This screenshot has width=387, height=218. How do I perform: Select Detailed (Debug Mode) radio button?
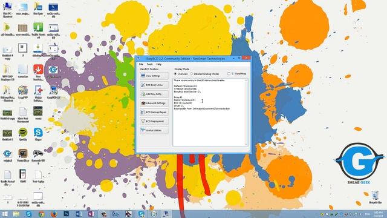(x=204, y=74)
